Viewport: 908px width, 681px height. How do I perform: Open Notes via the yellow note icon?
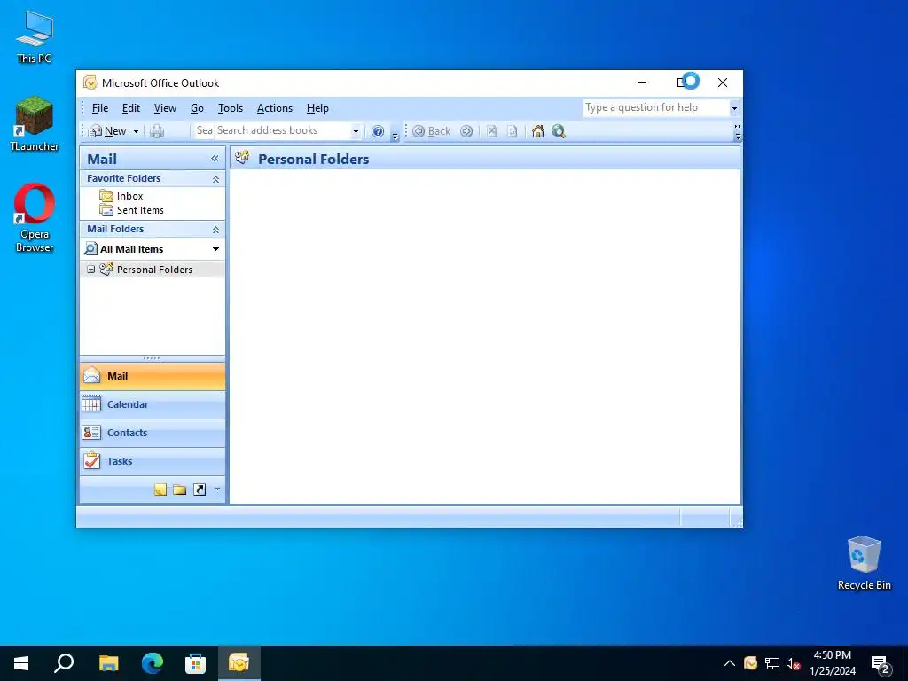(x=160, y=489)
